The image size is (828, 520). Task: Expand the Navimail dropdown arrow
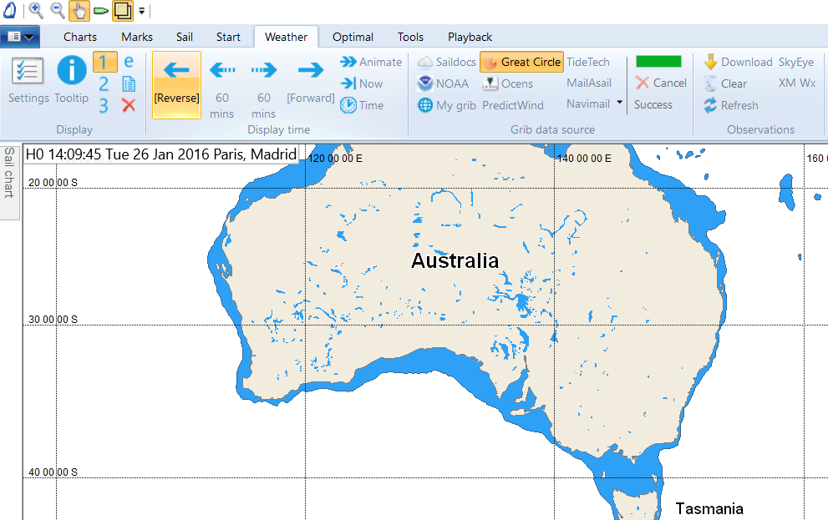(x=620, y=103)
